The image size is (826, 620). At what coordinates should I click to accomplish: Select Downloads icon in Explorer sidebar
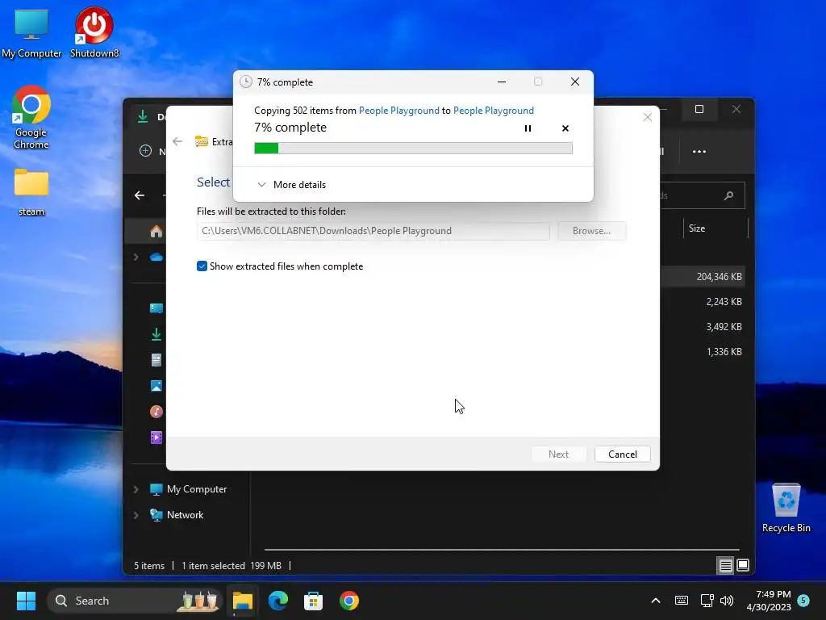pos(156,334)
